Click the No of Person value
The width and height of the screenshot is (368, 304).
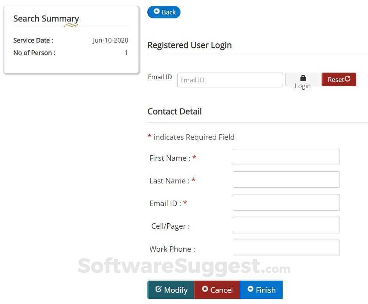coord(126,53)
